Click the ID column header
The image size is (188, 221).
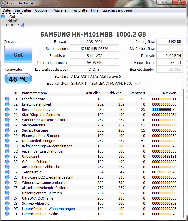[x=15, y=93]
